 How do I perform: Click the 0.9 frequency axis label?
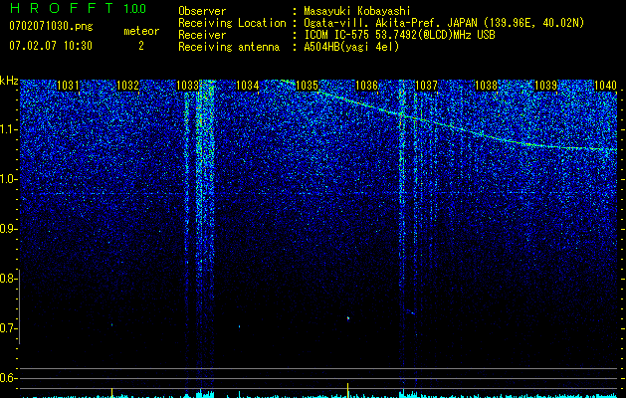pyautogui.click(x=8, y=229)
